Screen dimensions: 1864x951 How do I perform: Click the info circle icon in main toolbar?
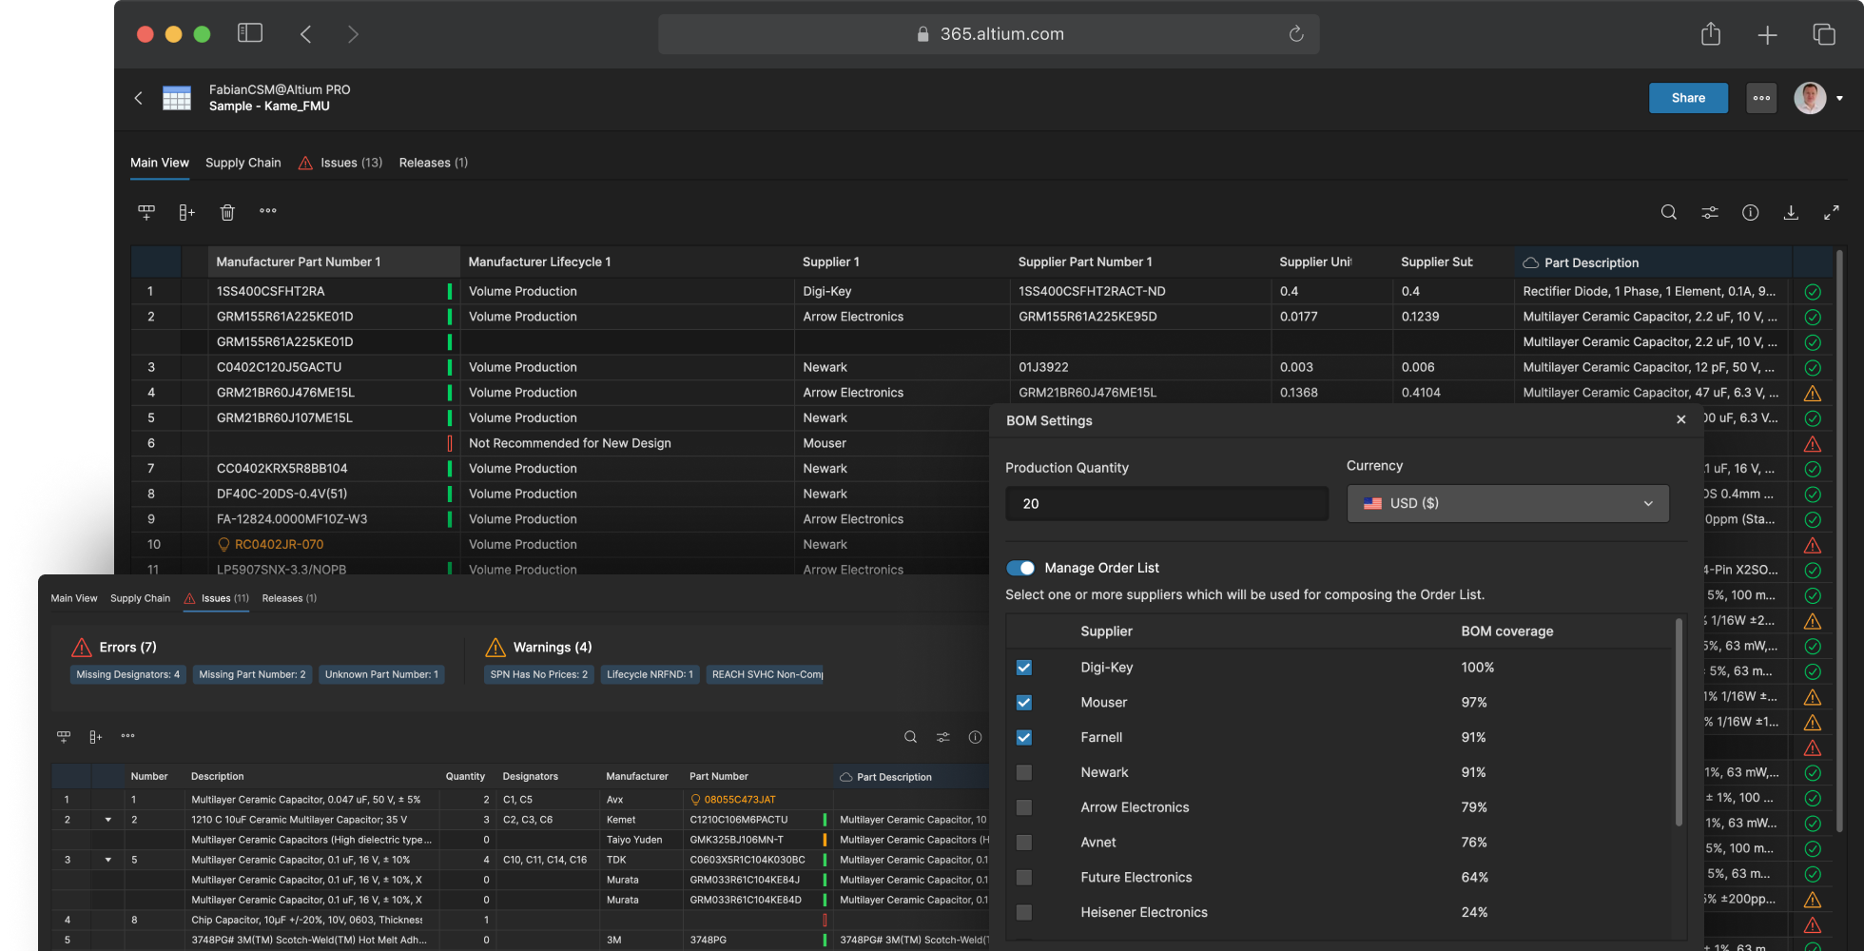click(1750, 212)
